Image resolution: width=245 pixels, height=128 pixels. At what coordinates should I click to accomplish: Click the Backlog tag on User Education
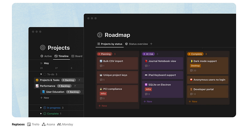[73, 92]
